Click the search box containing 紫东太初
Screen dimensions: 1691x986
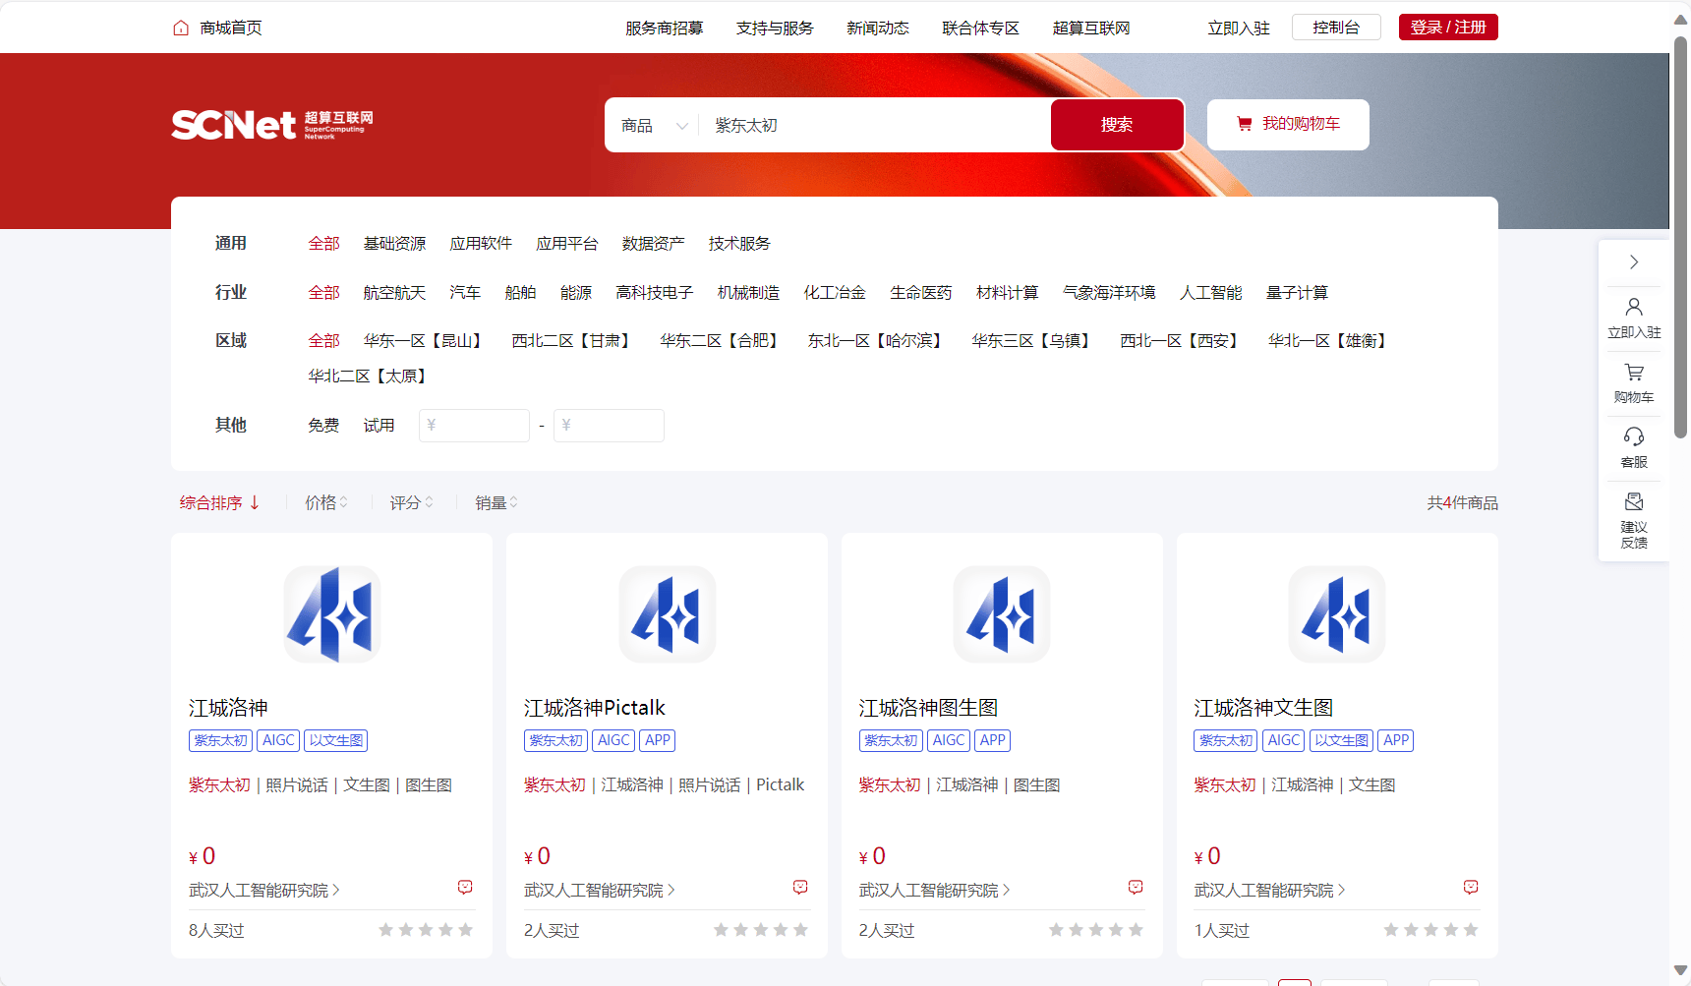[875, 126]
